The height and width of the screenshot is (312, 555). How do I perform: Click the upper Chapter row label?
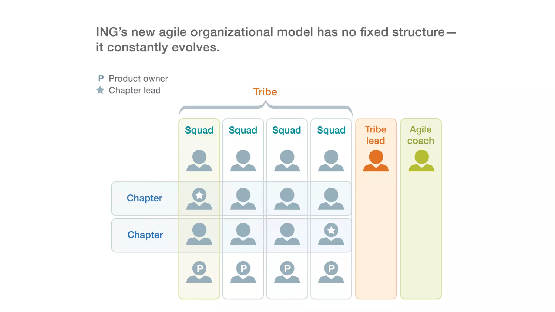(x=144, y=198)
